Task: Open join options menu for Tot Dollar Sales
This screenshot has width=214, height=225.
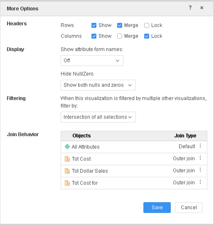Action: click(x=200, y=170)
